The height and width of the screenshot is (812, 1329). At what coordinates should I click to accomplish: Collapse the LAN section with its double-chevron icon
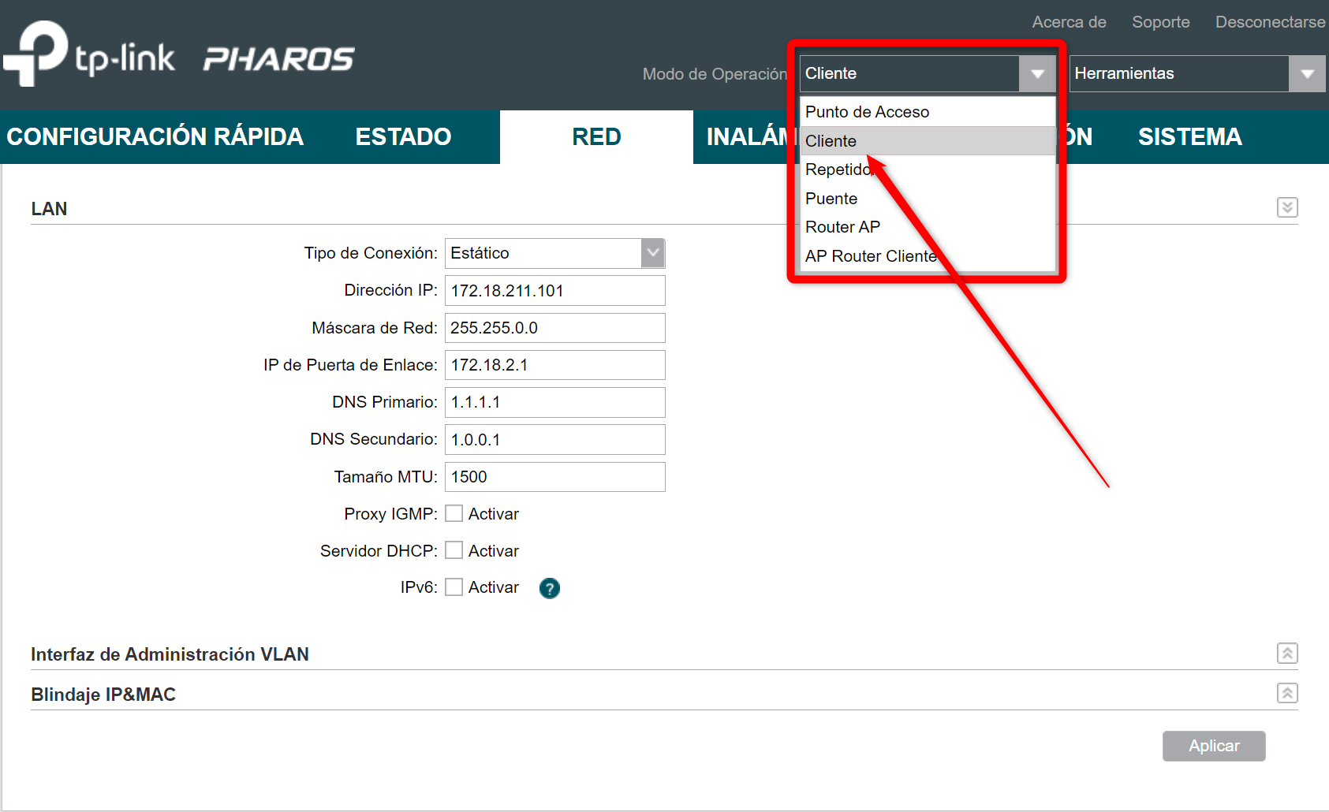(x=1287, y=207)
